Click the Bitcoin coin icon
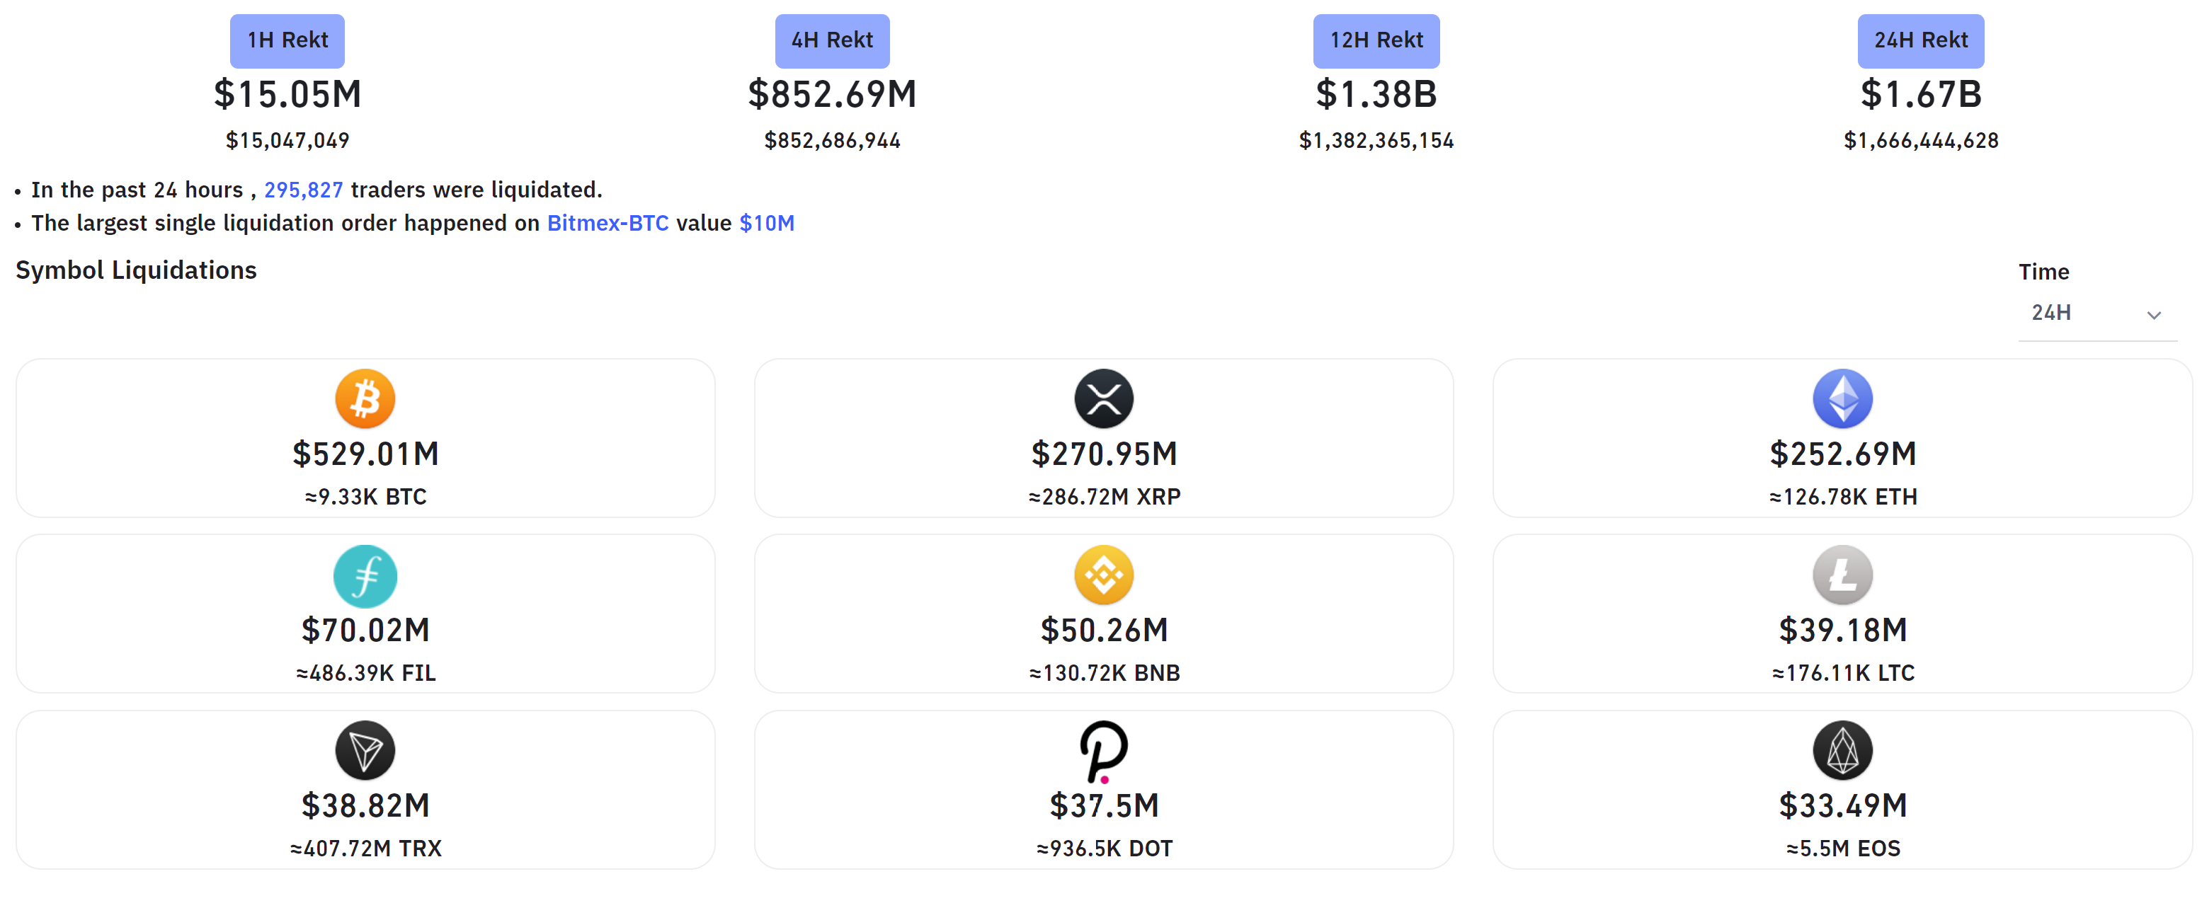 (x=365, y=399)
